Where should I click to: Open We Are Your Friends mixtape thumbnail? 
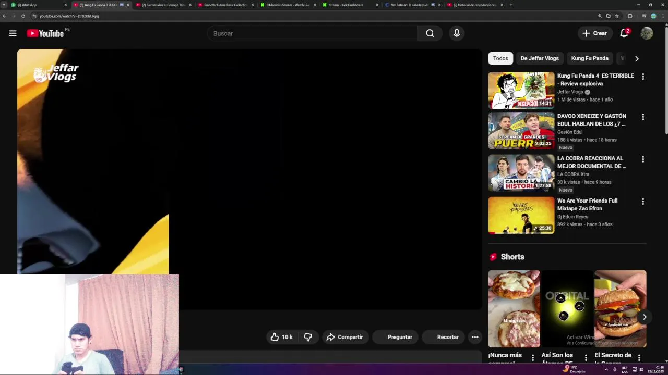pos(521,215)
